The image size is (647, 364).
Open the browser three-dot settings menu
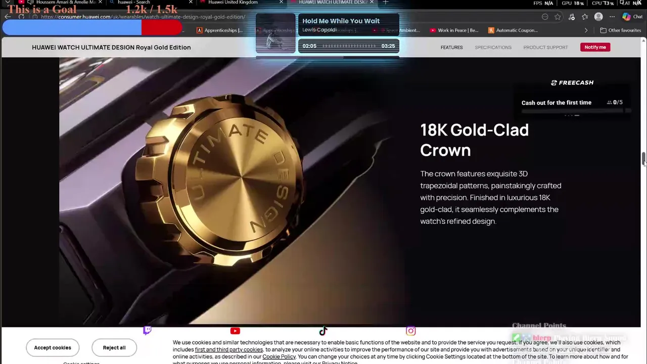tap(612, 17)
